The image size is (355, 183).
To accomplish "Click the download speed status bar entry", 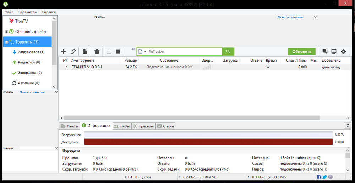I will [198, 177].
